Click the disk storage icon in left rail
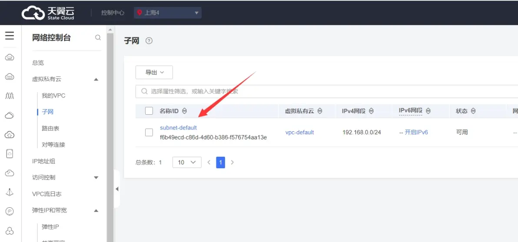This screenshot has width=518, height=242. pyautogui.click(x=10, y=154)
